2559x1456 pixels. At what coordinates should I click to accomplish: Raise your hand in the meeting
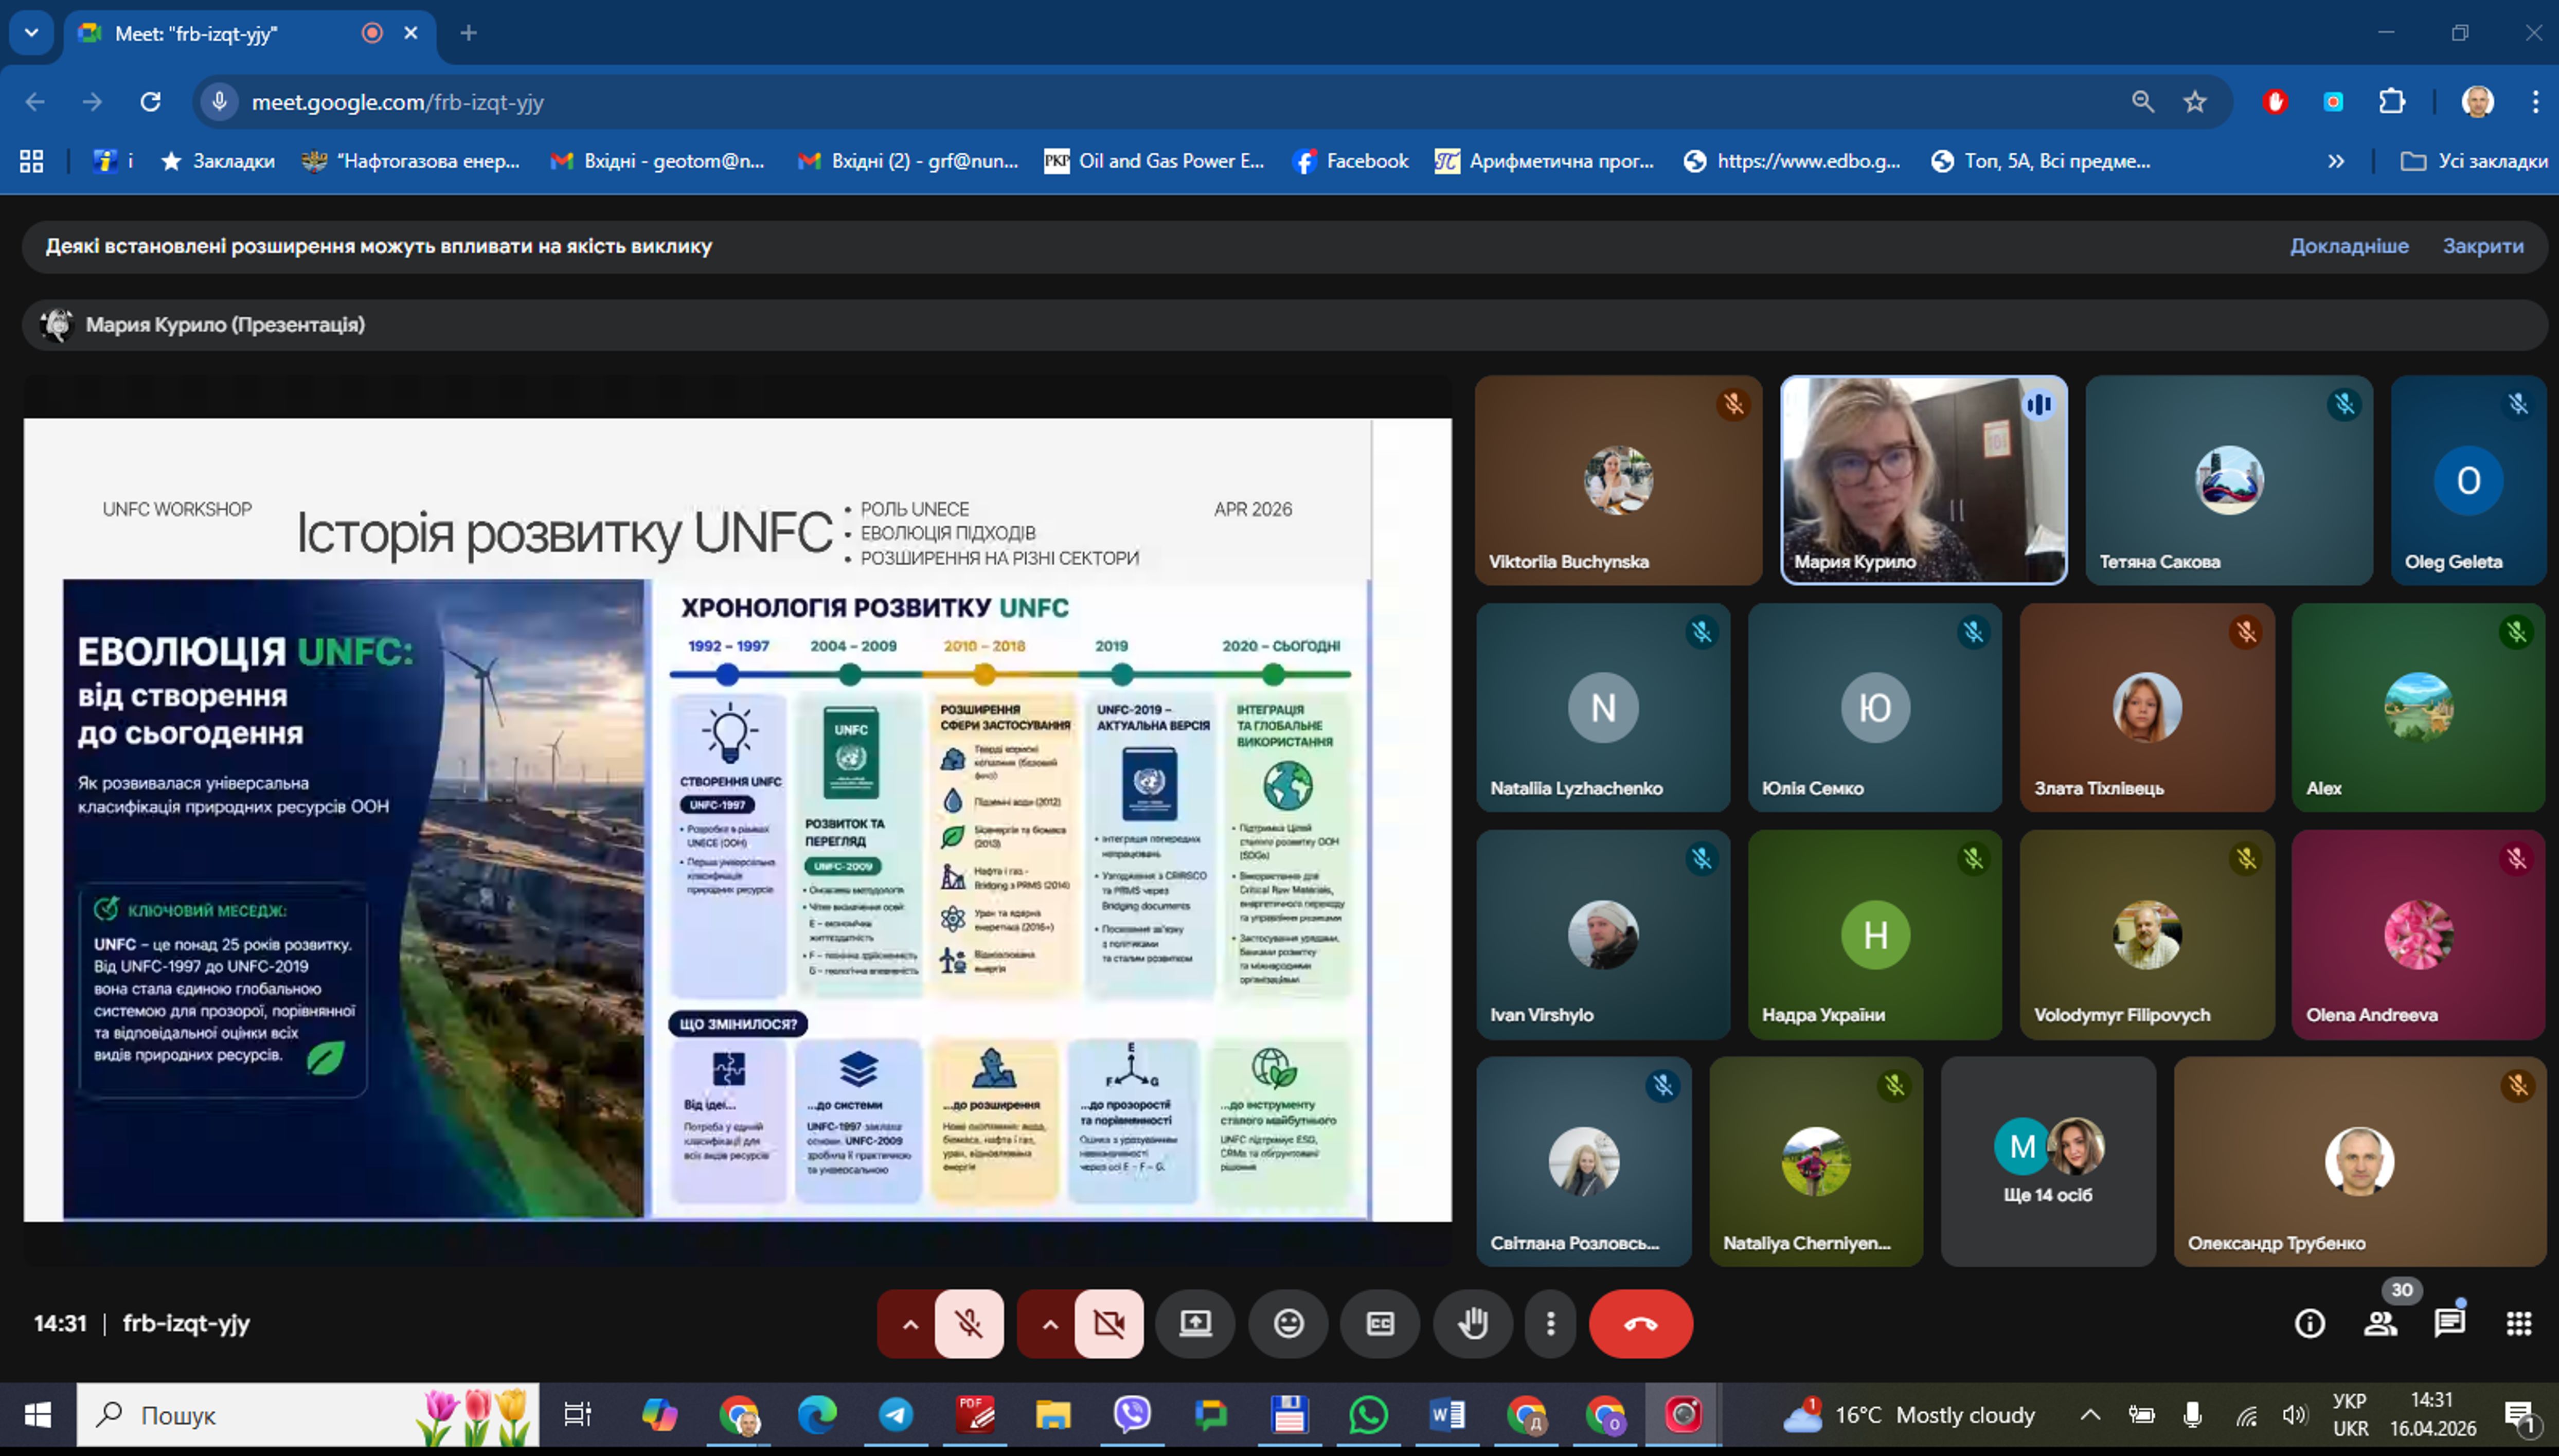pos(1472,1324)
